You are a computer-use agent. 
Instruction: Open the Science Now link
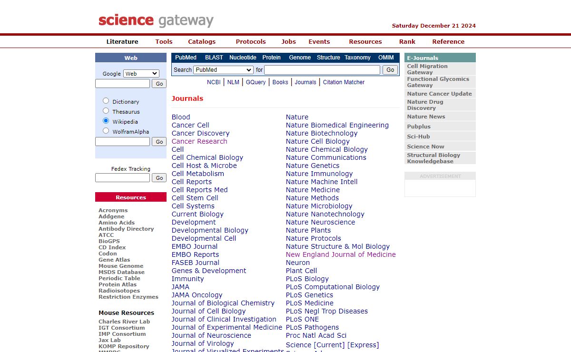coord(425,147)
